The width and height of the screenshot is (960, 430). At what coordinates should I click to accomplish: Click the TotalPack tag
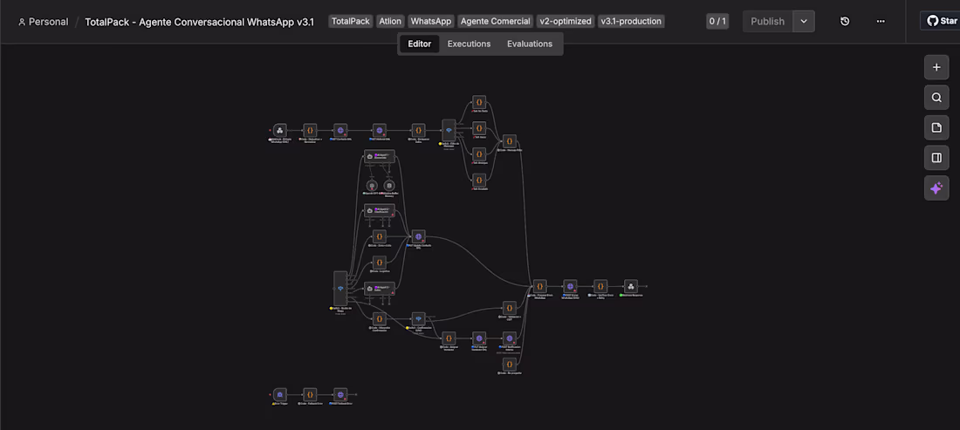pyautogui.click(x=351, y=22)
